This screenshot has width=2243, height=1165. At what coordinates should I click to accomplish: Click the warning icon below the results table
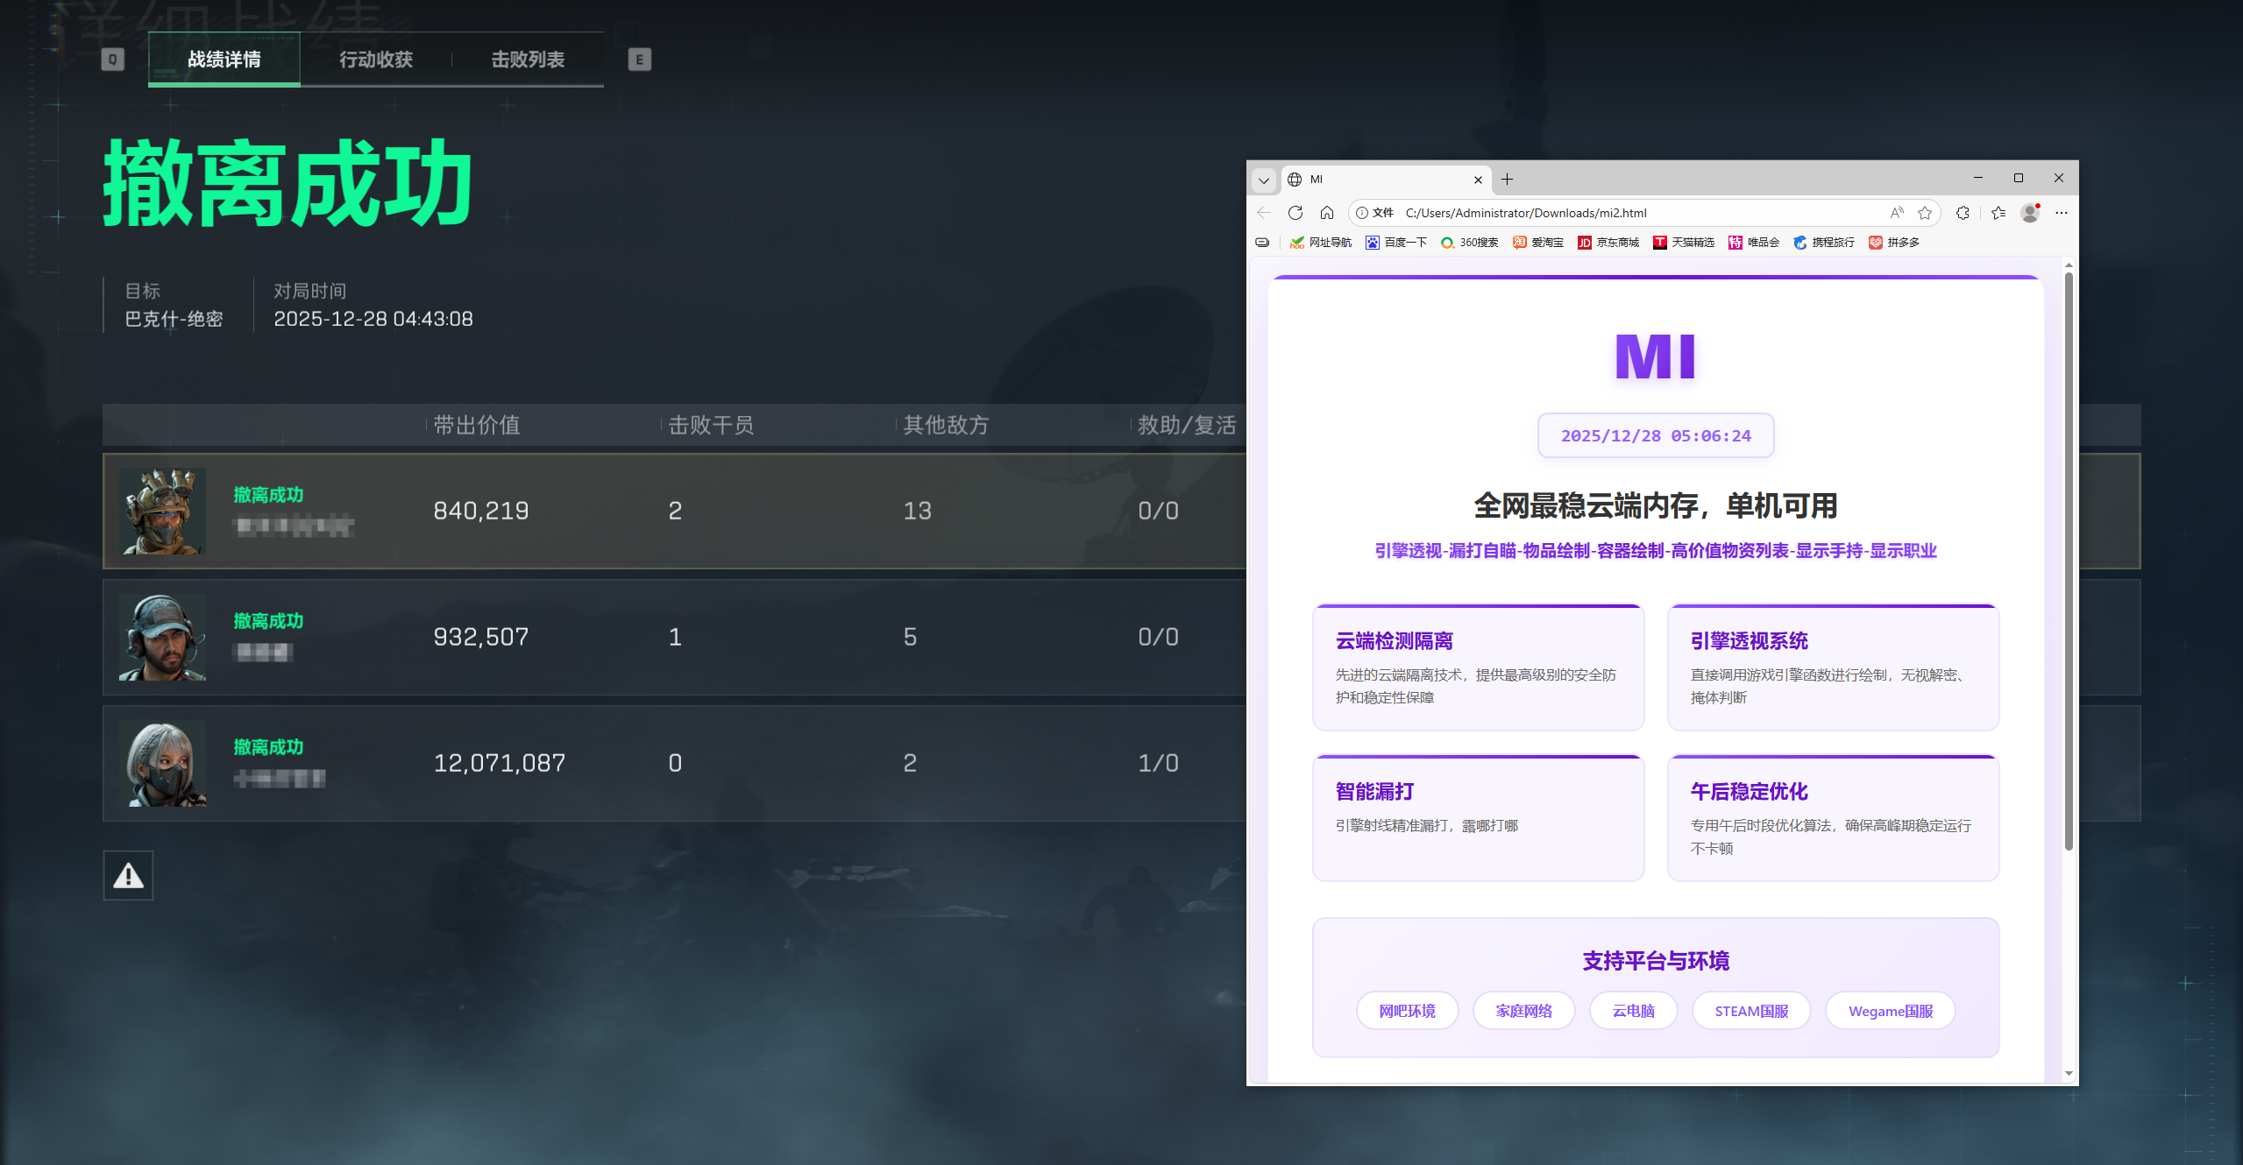(128, 874)
